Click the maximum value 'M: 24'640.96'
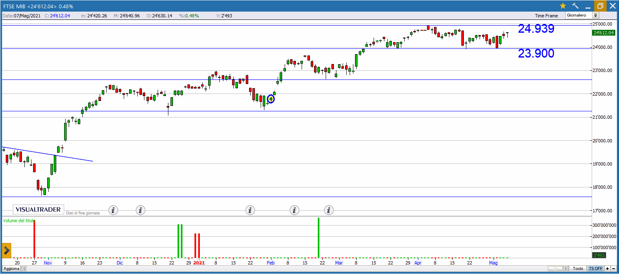Screen dimensions: 619x274 pos(127,16)
